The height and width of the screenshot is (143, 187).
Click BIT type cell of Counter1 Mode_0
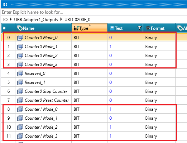90,109
